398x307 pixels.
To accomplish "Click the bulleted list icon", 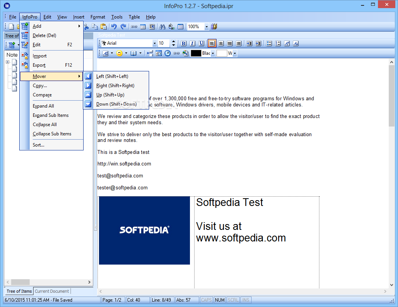I will tap(269, 44).
